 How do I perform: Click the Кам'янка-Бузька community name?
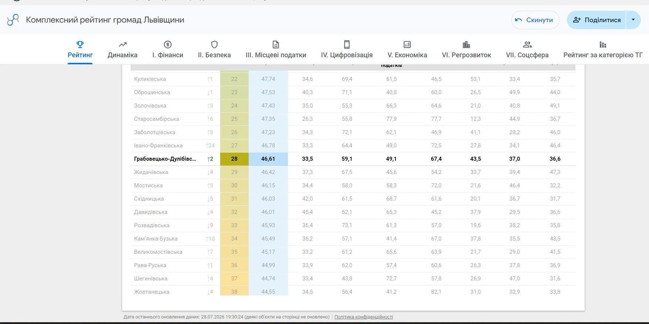[x=156, y=239]
